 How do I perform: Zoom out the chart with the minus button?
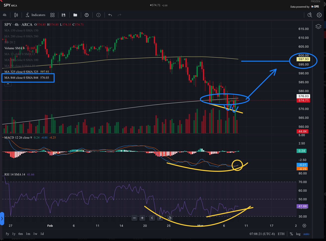(134, 218)
